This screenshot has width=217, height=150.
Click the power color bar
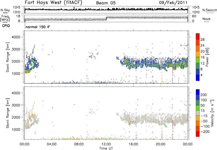(198, 57)
